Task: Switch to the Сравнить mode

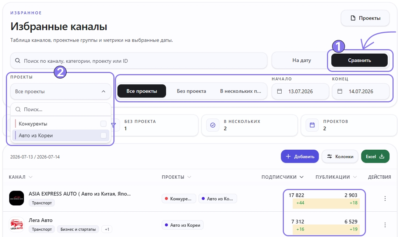Action: pyautogui.click(x=359, y=60)
